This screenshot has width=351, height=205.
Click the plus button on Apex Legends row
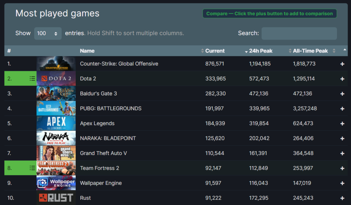tap(342, 123)
